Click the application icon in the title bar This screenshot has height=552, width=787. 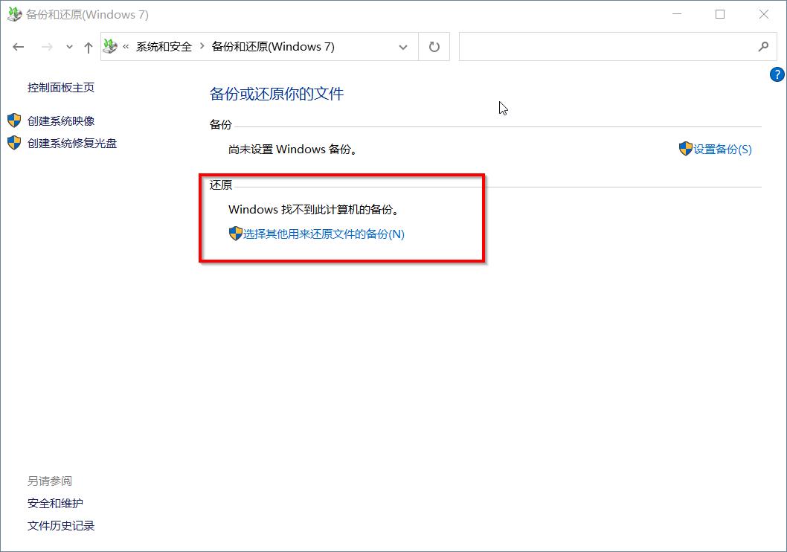[x=15, y=14]
